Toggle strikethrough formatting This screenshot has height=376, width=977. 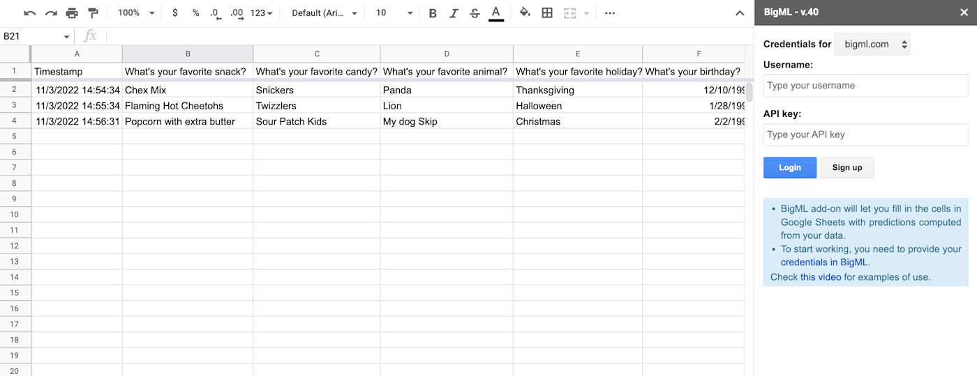tap(475, 13)
